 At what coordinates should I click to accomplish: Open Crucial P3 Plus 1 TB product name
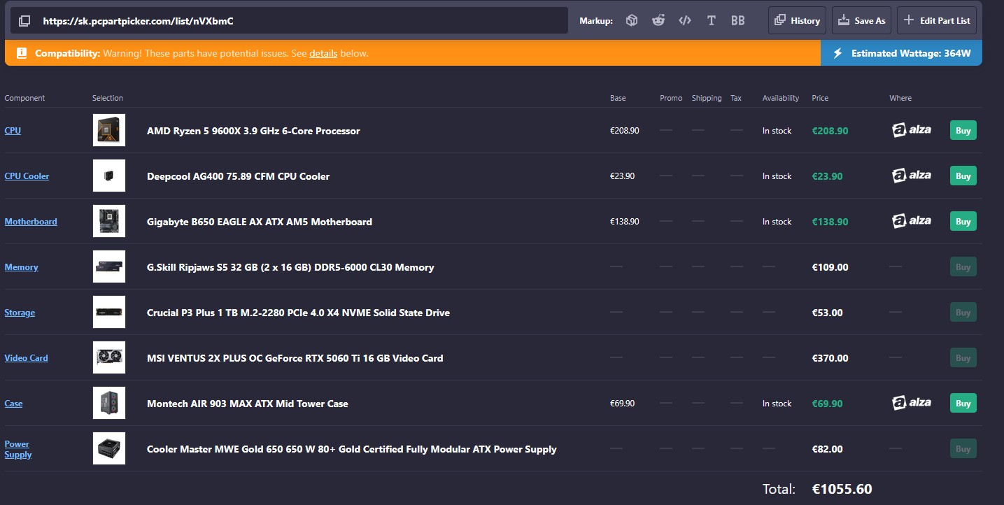point(298,313)
